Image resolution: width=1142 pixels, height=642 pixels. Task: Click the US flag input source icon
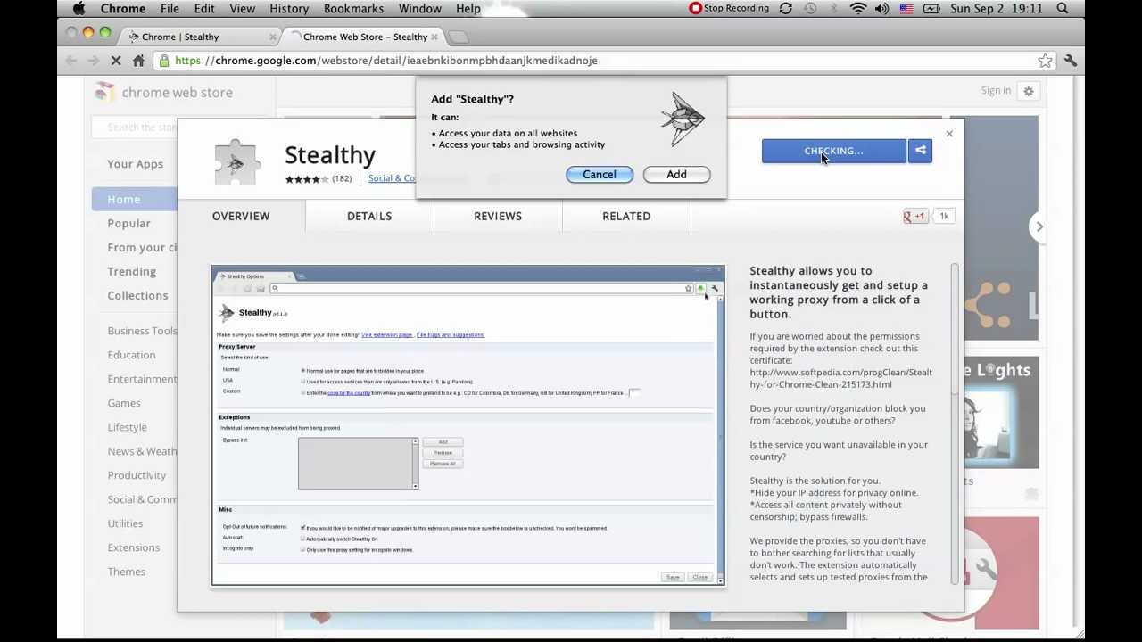coord(906,9)
